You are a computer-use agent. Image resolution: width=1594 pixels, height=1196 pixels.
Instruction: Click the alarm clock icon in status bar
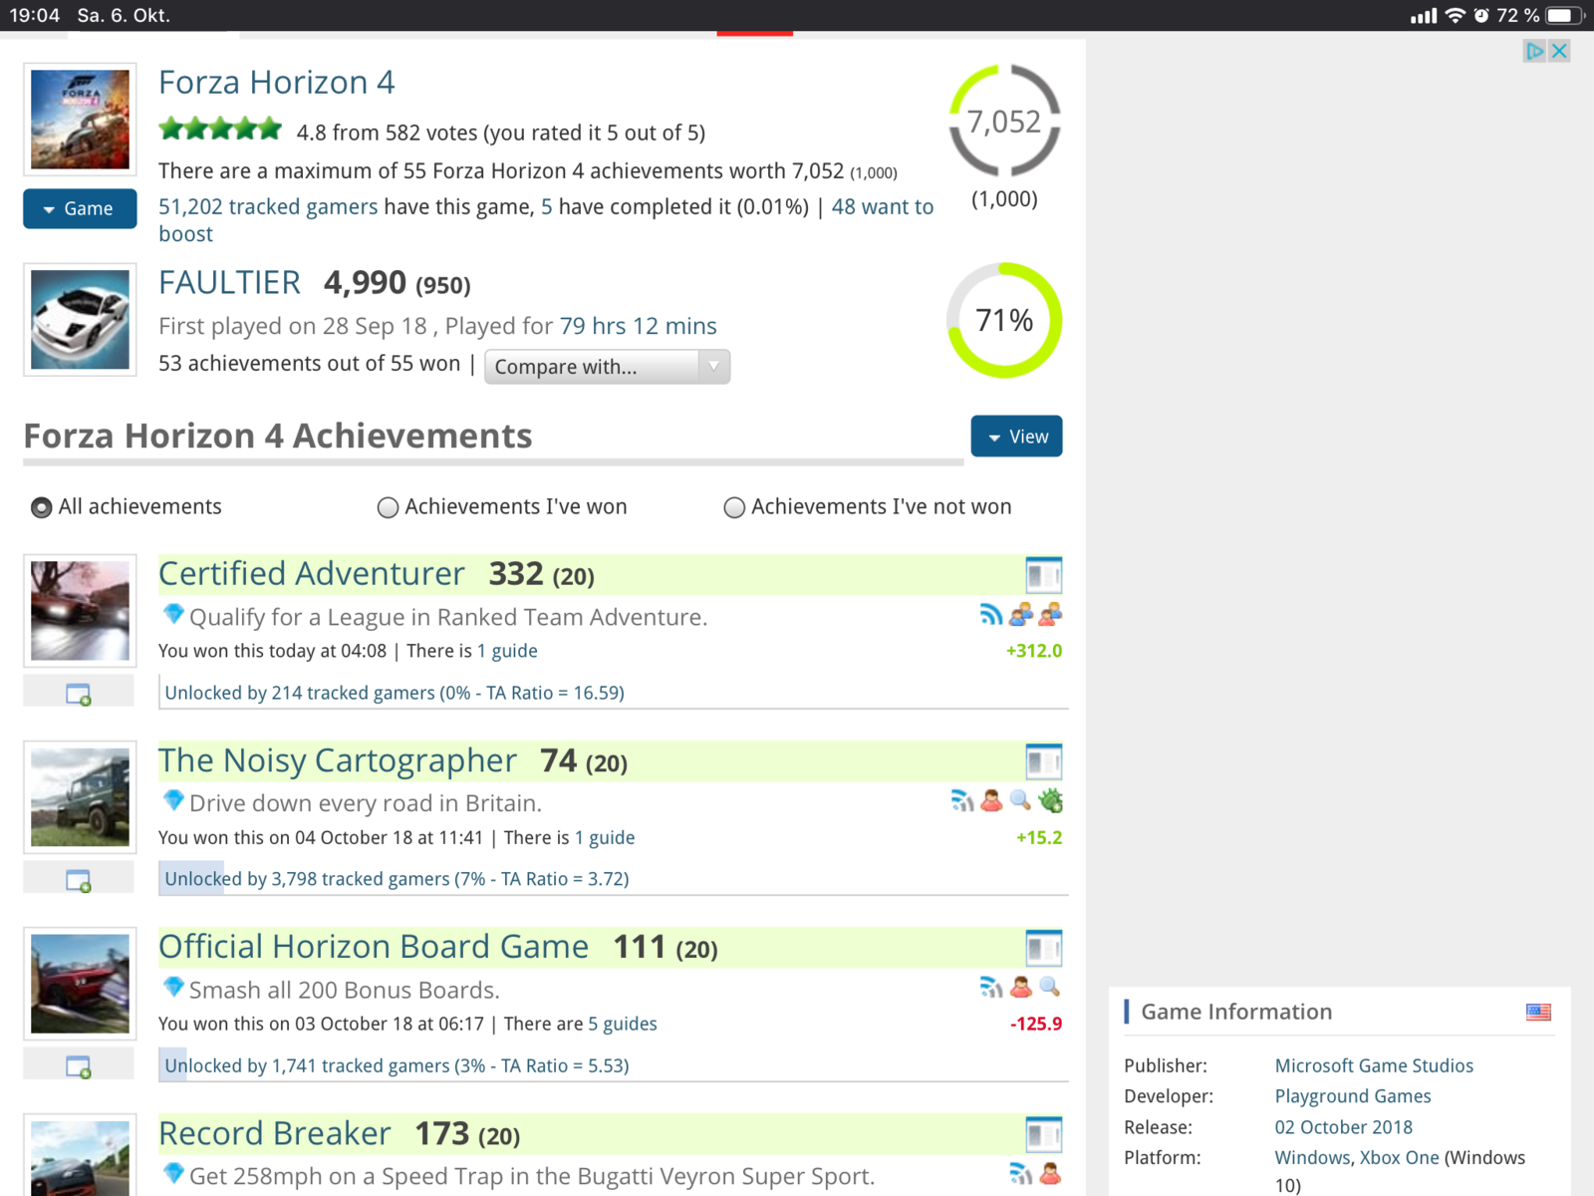click(1481, 15)
